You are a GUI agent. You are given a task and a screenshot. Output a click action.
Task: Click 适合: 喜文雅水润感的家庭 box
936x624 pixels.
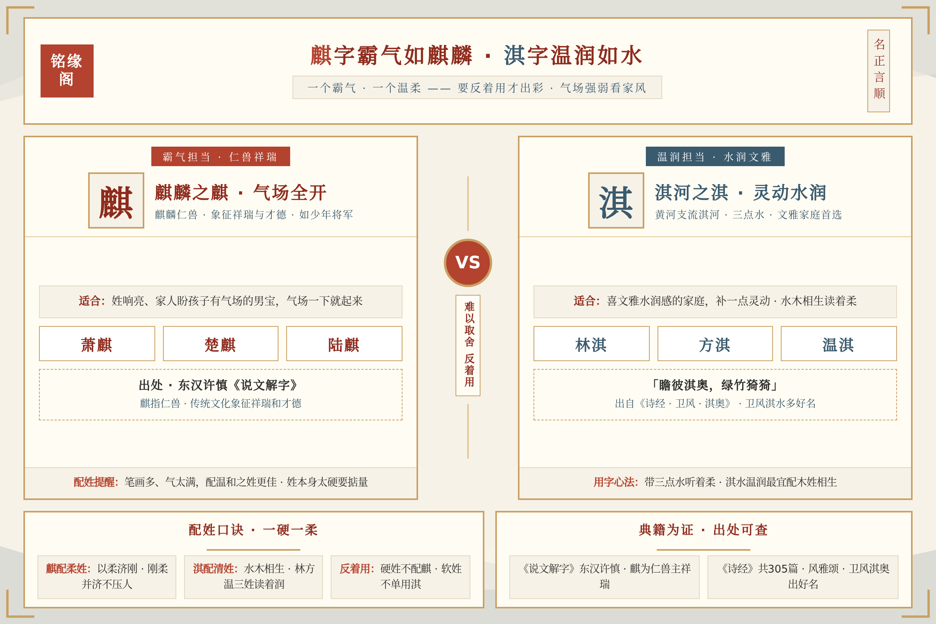tap(715, 301)
